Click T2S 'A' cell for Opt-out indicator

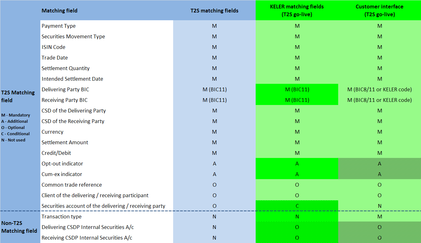pos(214,164)
